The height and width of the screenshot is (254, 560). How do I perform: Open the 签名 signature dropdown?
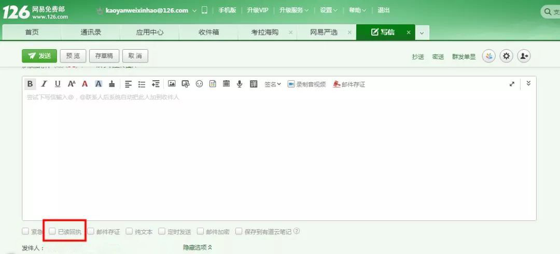click(272, 84)
